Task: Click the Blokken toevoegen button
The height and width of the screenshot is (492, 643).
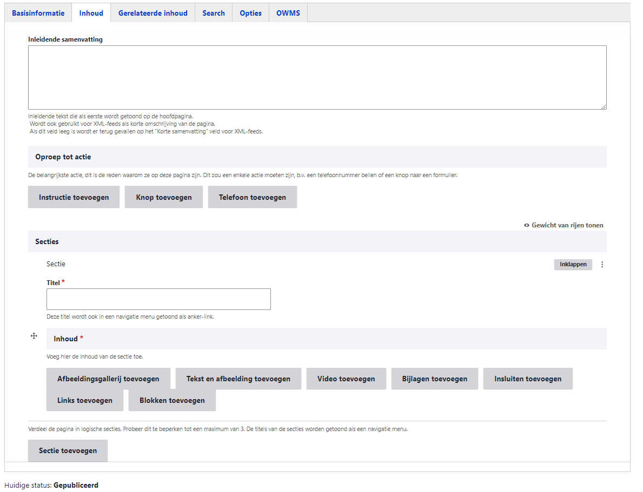Action: click(172, 400)
